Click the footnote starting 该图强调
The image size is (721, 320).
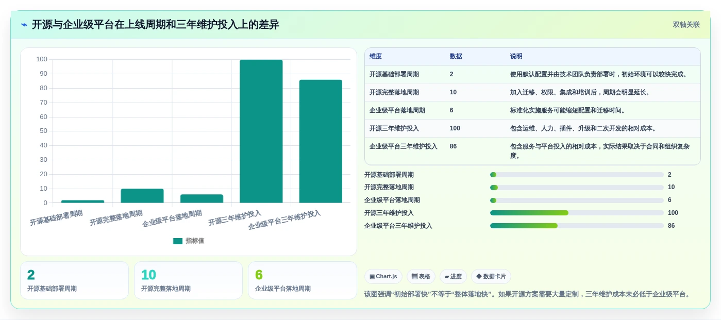(x=527, y=294)
